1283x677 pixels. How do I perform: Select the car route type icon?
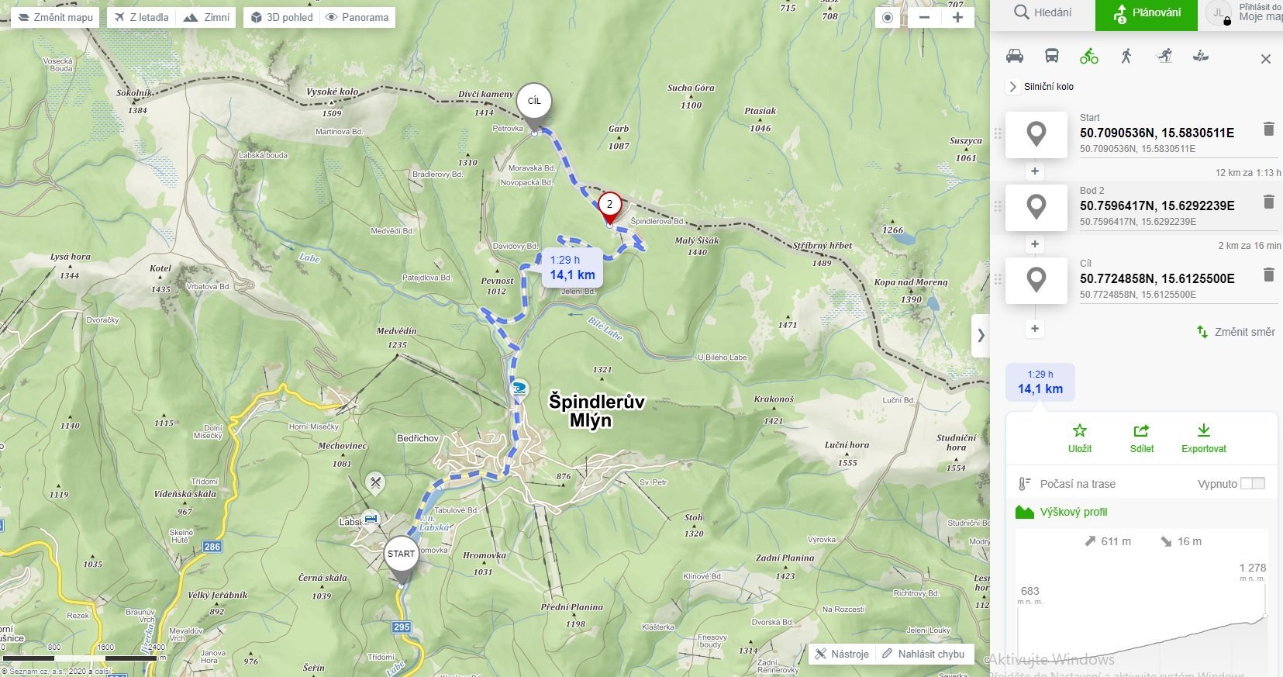pos(1015,56)
